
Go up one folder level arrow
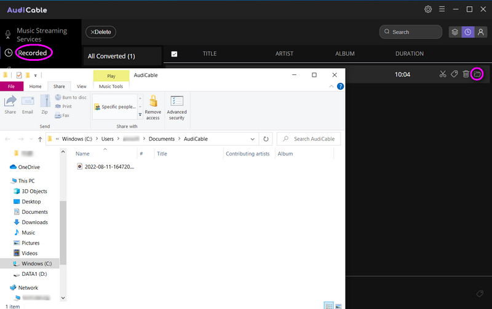coord(40,139)
